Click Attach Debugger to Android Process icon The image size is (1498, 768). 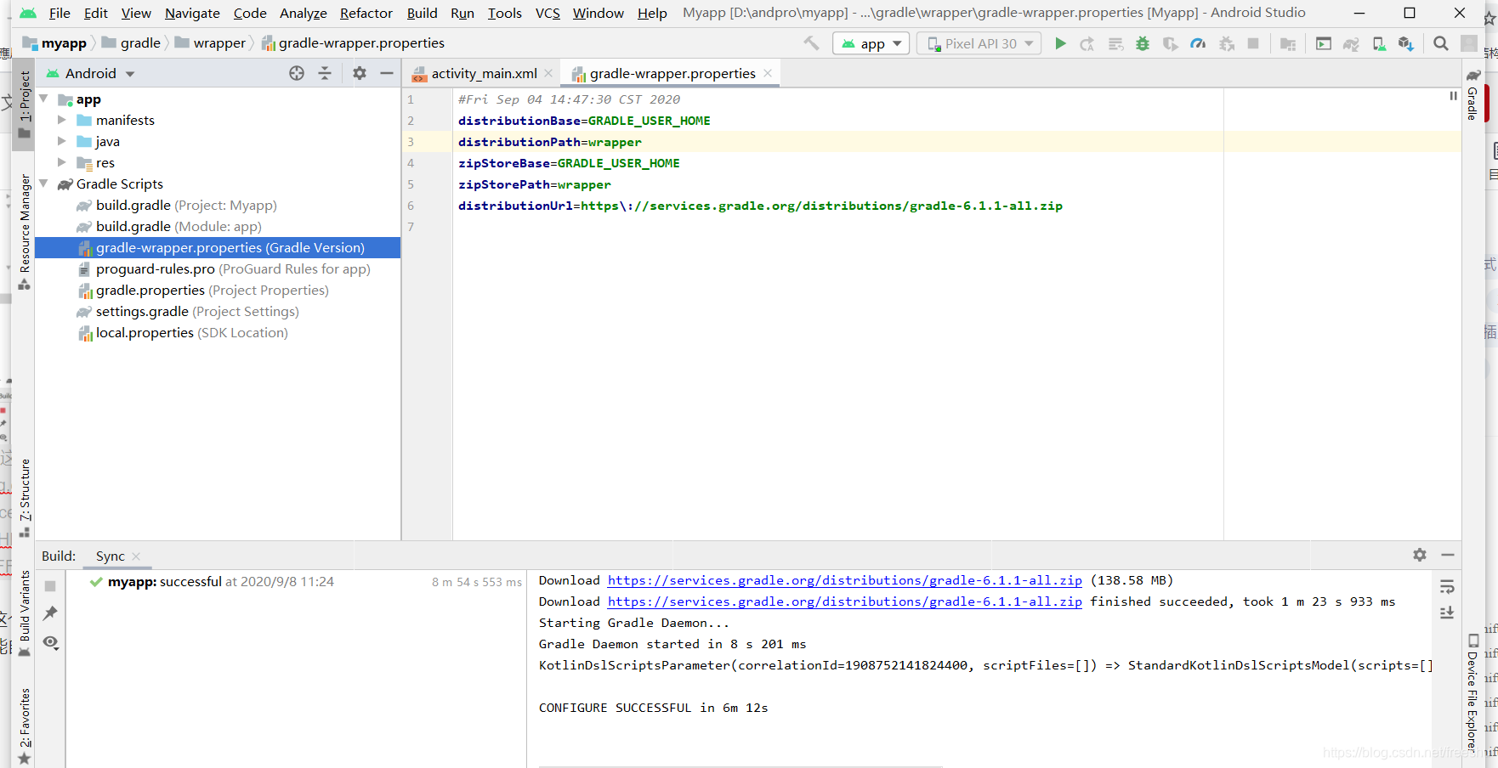click(1226, 43)
